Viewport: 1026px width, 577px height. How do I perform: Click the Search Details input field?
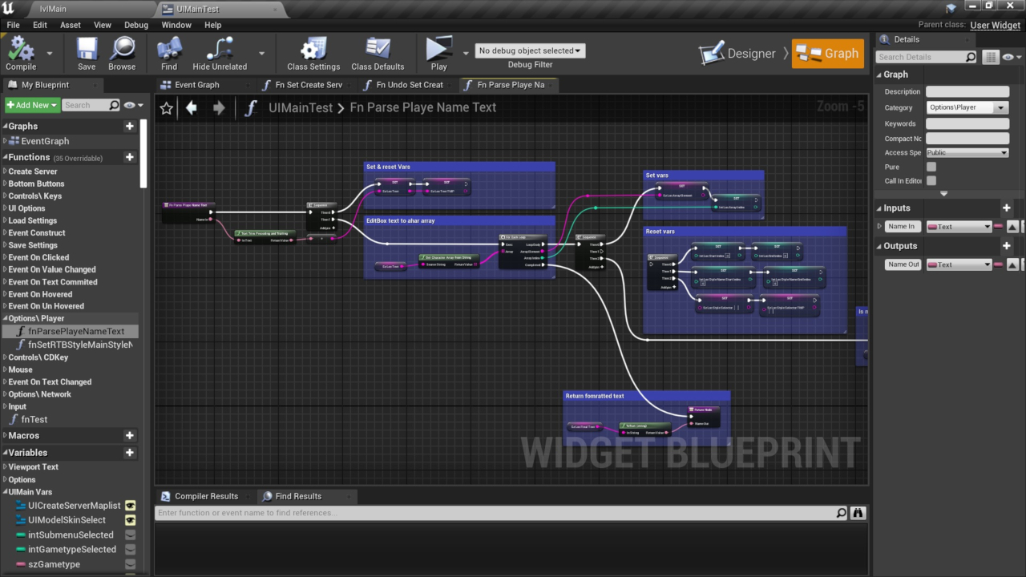[x=920, y=57]
